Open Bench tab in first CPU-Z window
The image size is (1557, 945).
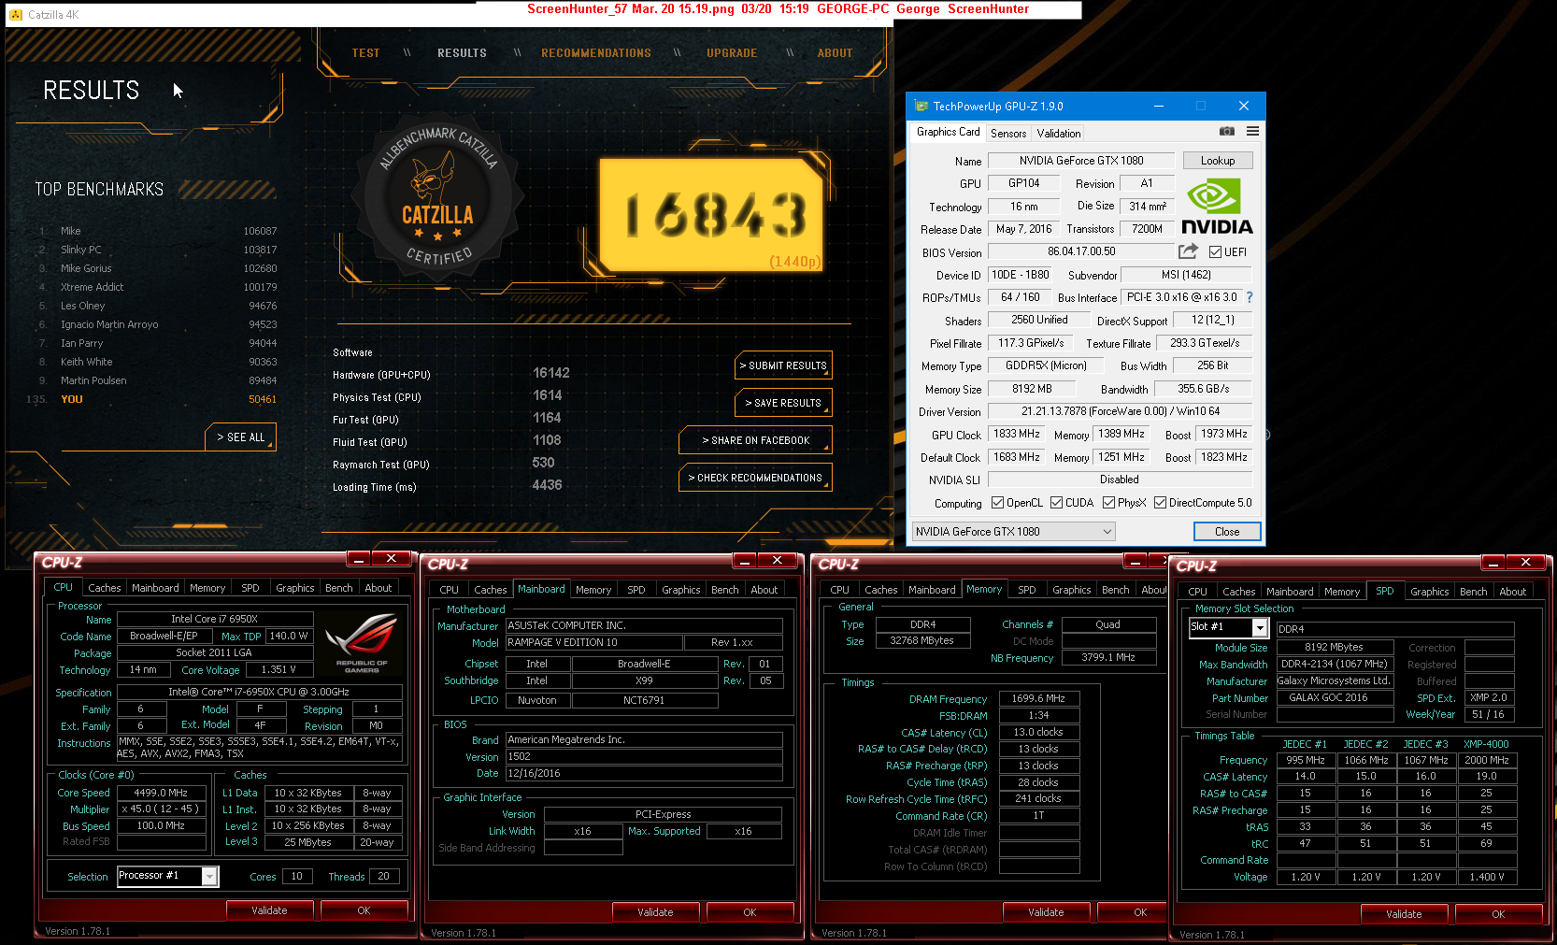click(x=339, y=588)
